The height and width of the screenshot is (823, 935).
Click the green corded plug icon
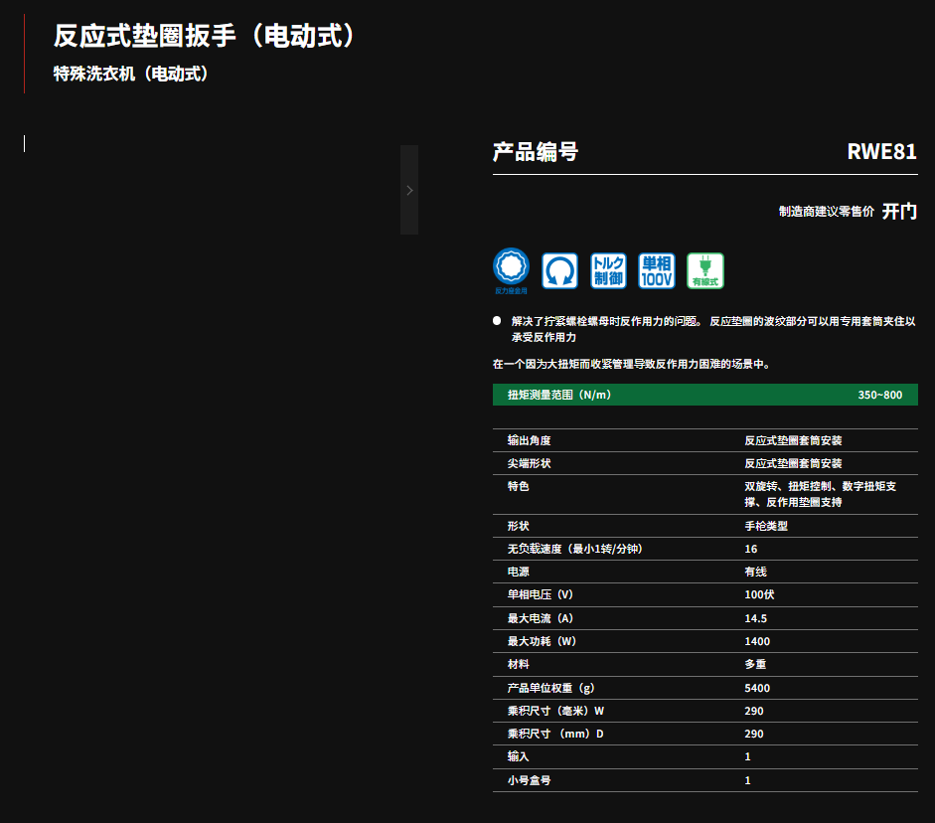pos(705,270)
